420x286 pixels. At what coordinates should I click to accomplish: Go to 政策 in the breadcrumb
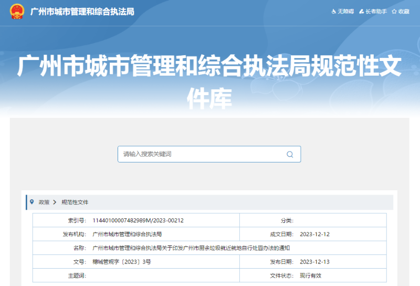(x=44, y=202)
